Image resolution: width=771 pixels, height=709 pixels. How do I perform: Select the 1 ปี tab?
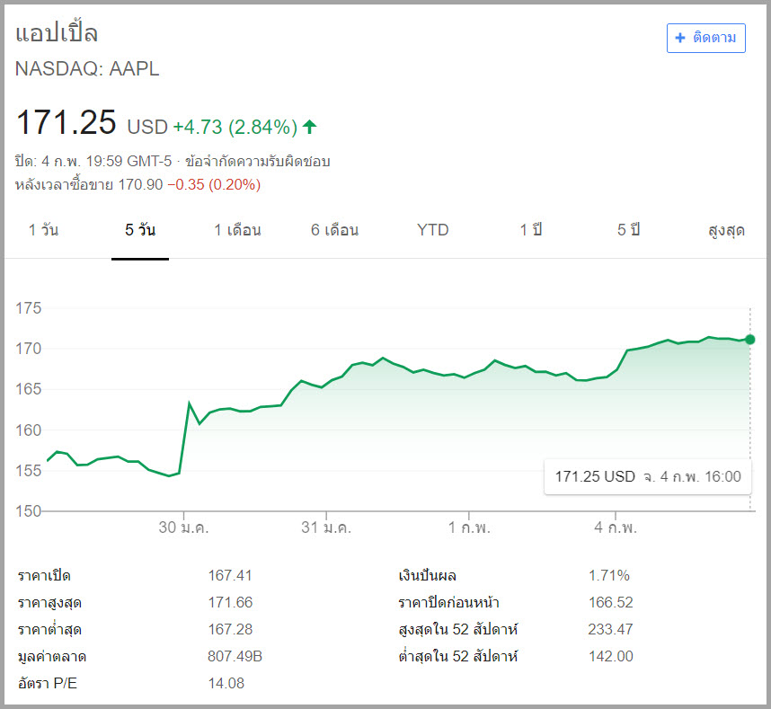click(530, 230)
